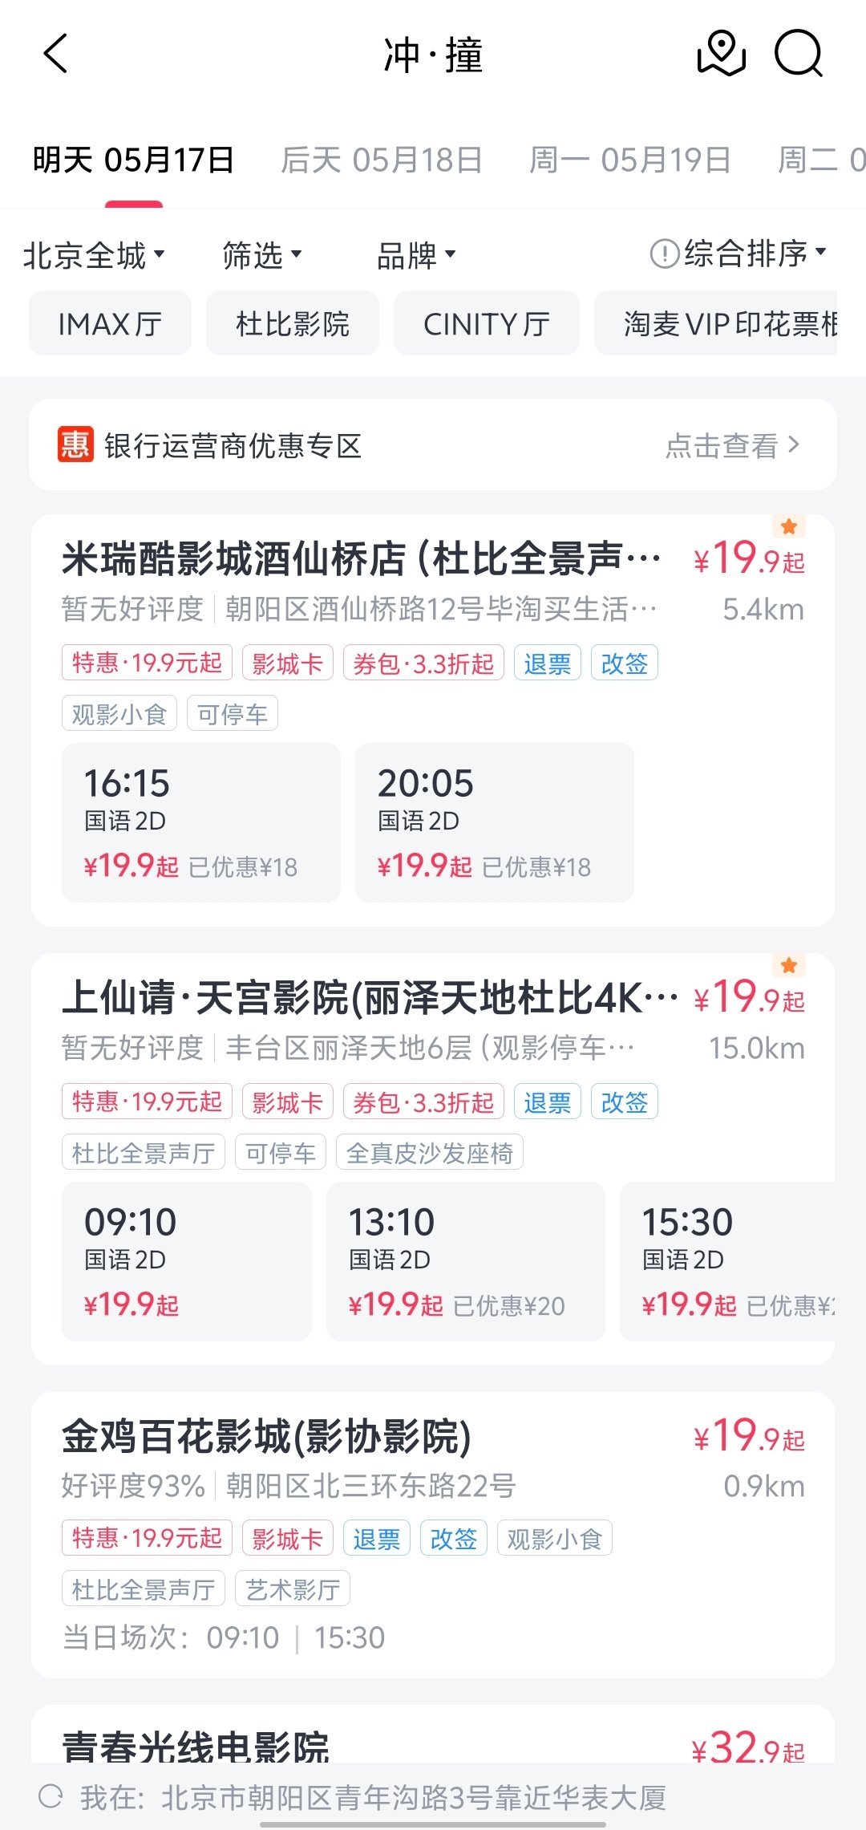
Task: Tap star badge on 米瑞酷影城 card
Action: [789, 526]
